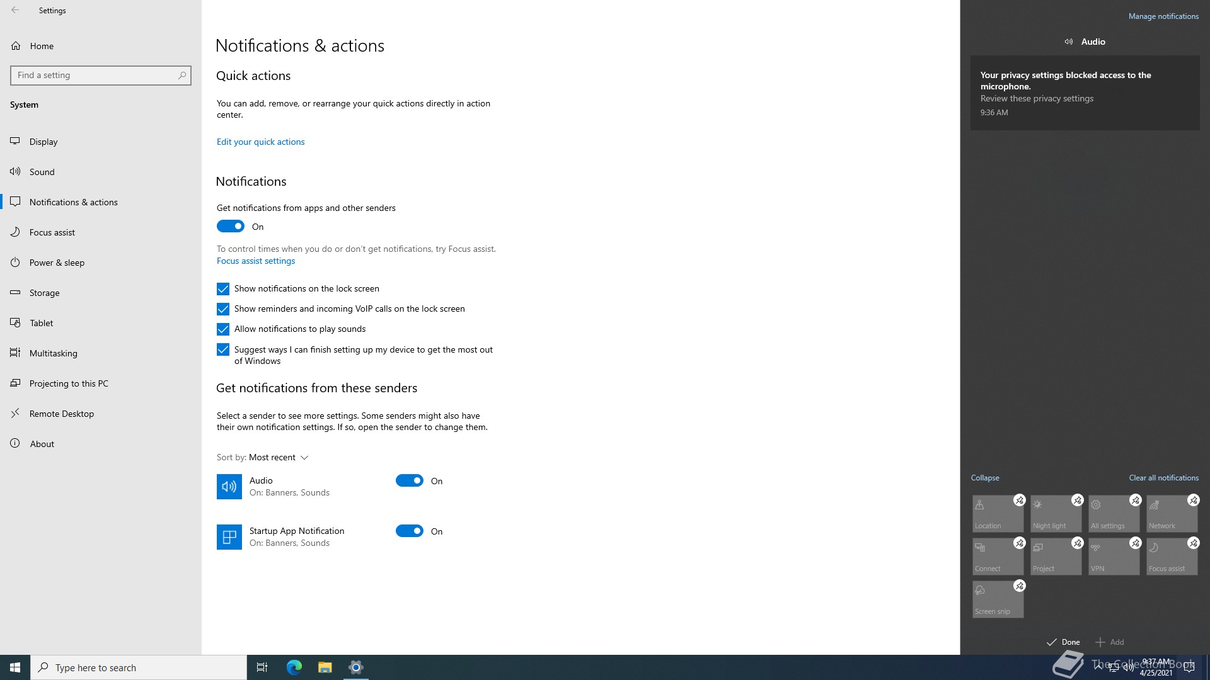Unpin the VPN quick action tile

pos(1135,543)
